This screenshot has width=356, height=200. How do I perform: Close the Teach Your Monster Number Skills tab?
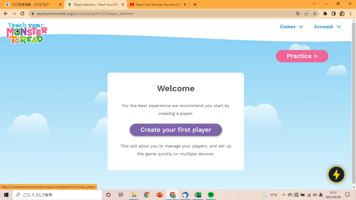[185, 5]
